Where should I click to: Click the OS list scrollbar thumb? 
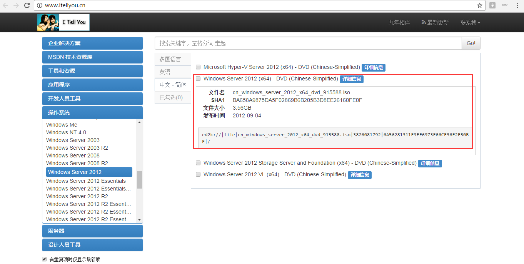click(139, 180)
